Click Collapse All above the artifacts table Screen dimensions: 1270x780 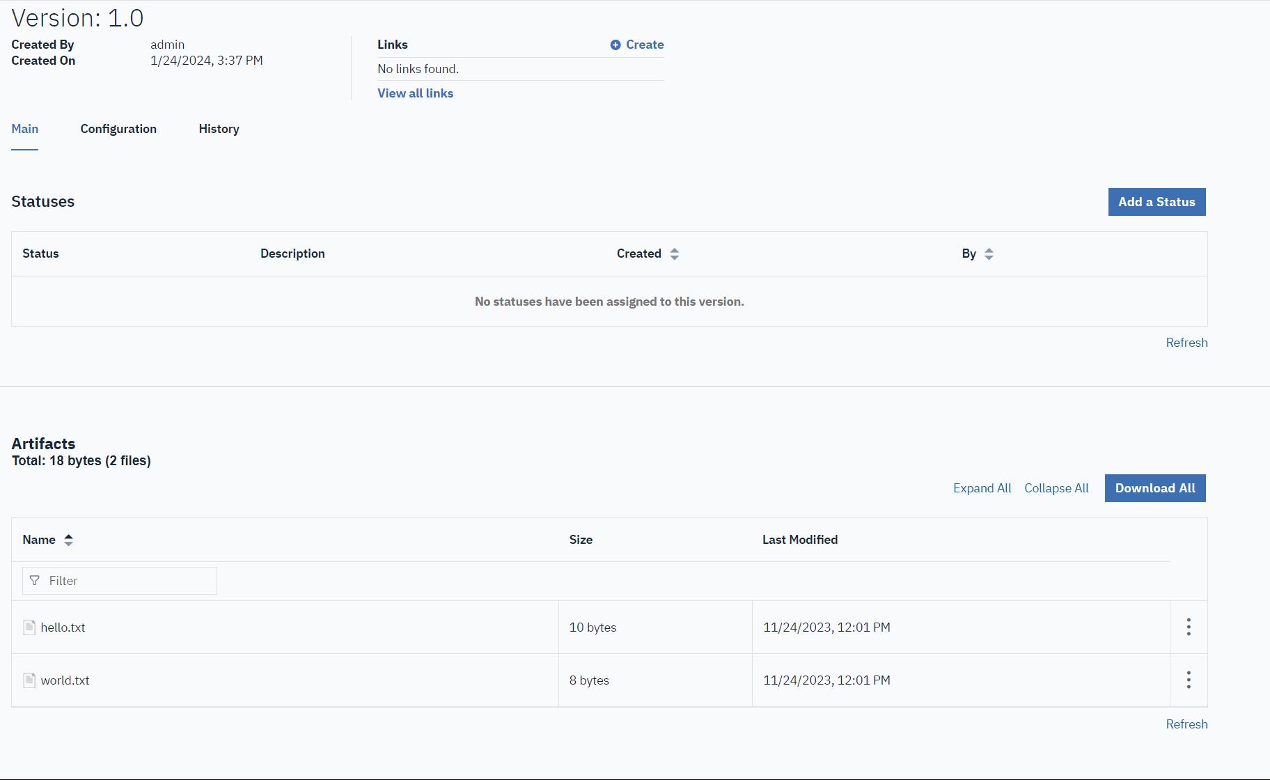pos(1056,487)
